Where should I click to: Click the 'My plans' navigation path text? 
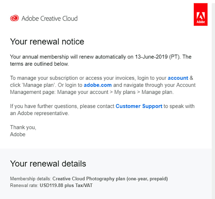125,92
